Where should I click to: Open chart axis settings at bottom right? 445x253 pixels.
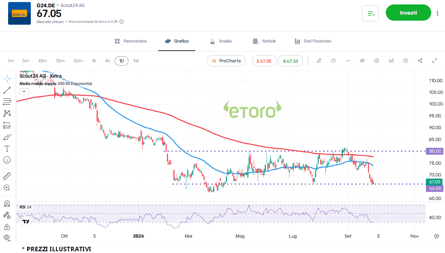pyautogui.click(x=437, y=236)
